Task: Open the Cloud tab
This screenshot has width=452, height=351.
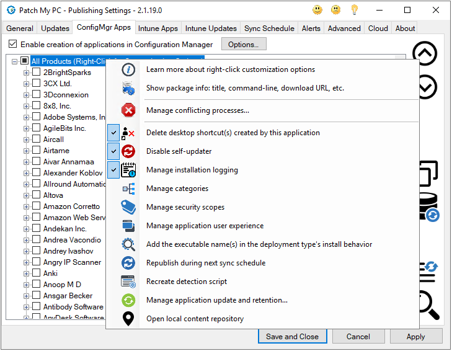Action: pos(378,29)
